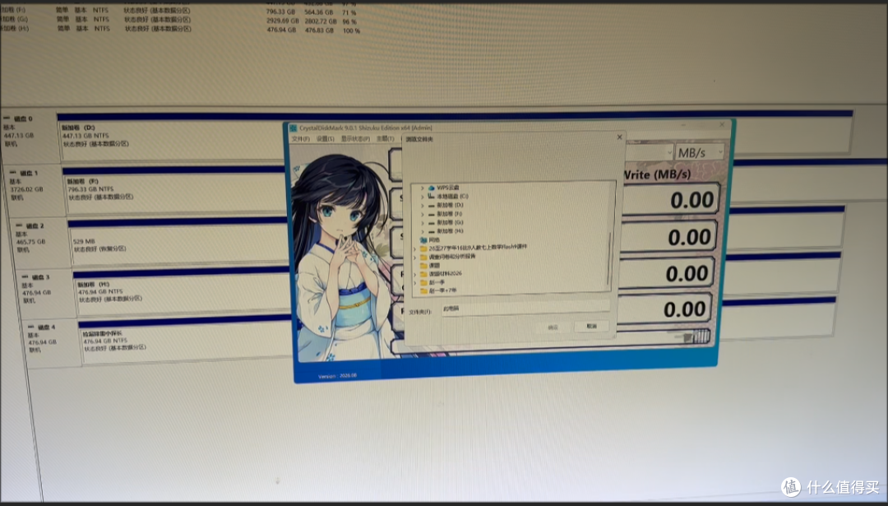Select the 新加卷 (H:) drive icon

[432, 231]
